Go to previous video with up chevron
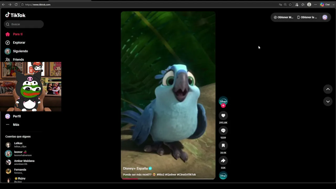 [x=328, y=89]
